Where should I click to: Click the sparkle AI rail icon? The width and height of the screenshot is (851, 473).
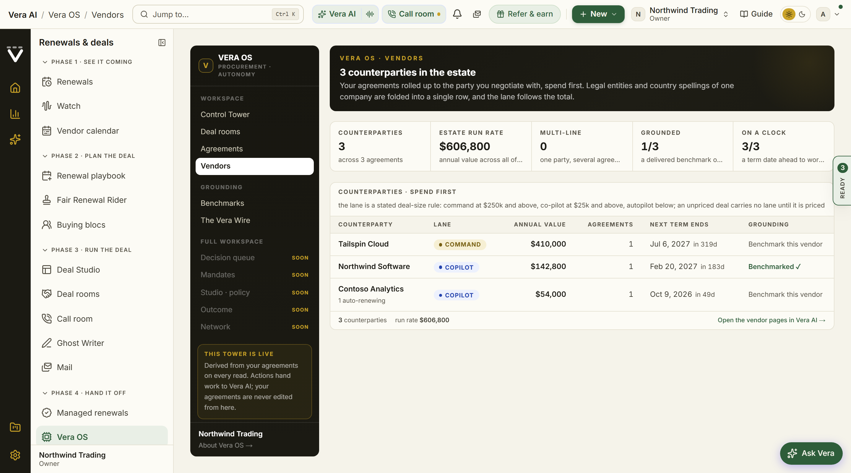coord(15,140)
